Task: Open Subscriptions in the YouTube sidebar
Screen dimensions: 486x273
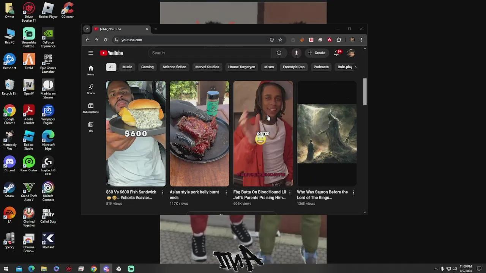Action: pos(91,108)
